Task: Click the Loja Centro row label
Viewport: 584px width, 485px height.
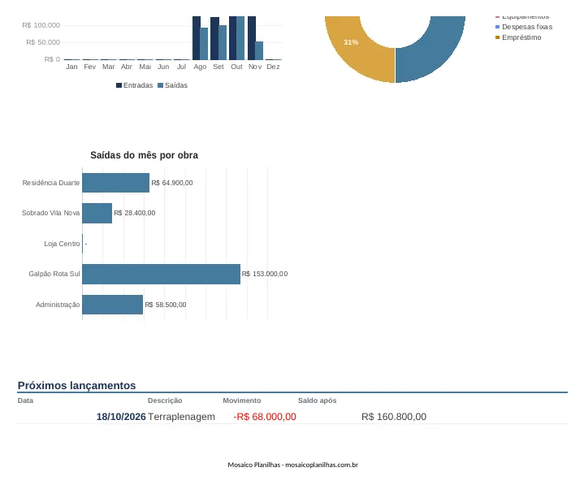Action: coord(62,244)
